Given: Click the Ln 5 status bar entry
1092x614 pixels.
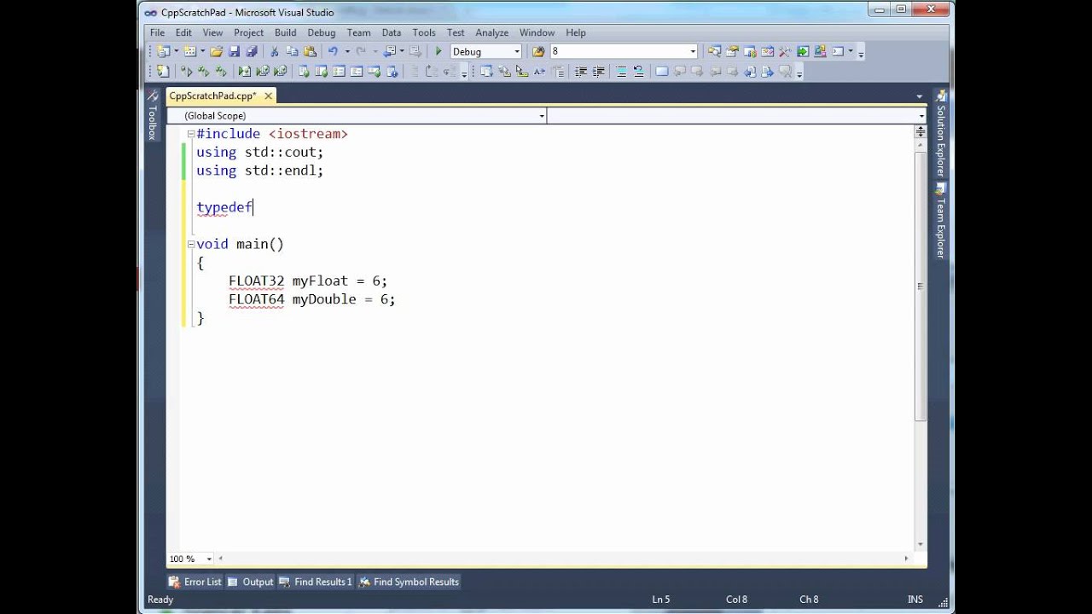Looking at the screenshot, I should [661, 600].
